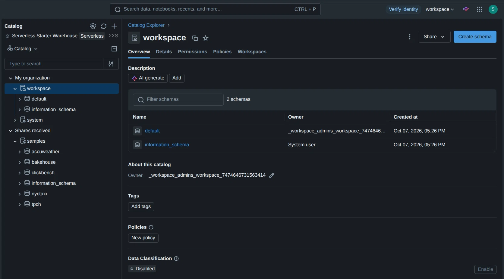This screenshot has height=279, width=504.
Task: Collapse the workspace catalog node
Action: click(15, 89)
